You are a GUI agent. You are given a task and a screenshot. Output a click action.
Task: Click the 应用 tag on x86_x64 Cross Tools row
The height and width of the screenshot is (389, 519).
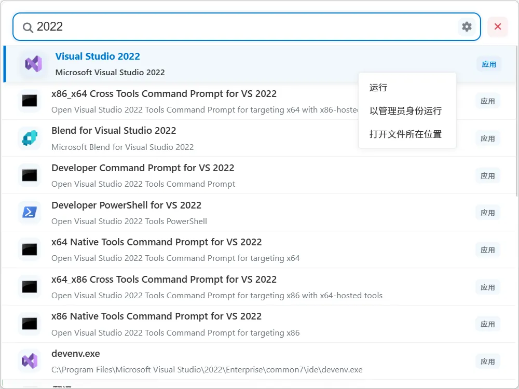pos(488,101)
